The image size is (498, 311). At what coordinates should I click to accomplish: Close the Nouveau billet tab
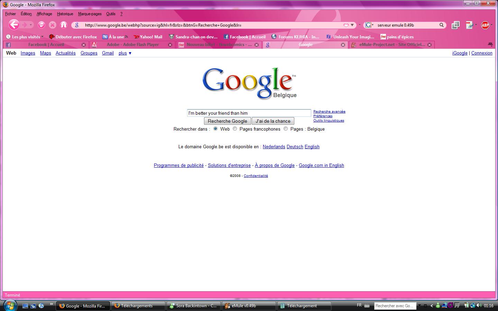256,45
